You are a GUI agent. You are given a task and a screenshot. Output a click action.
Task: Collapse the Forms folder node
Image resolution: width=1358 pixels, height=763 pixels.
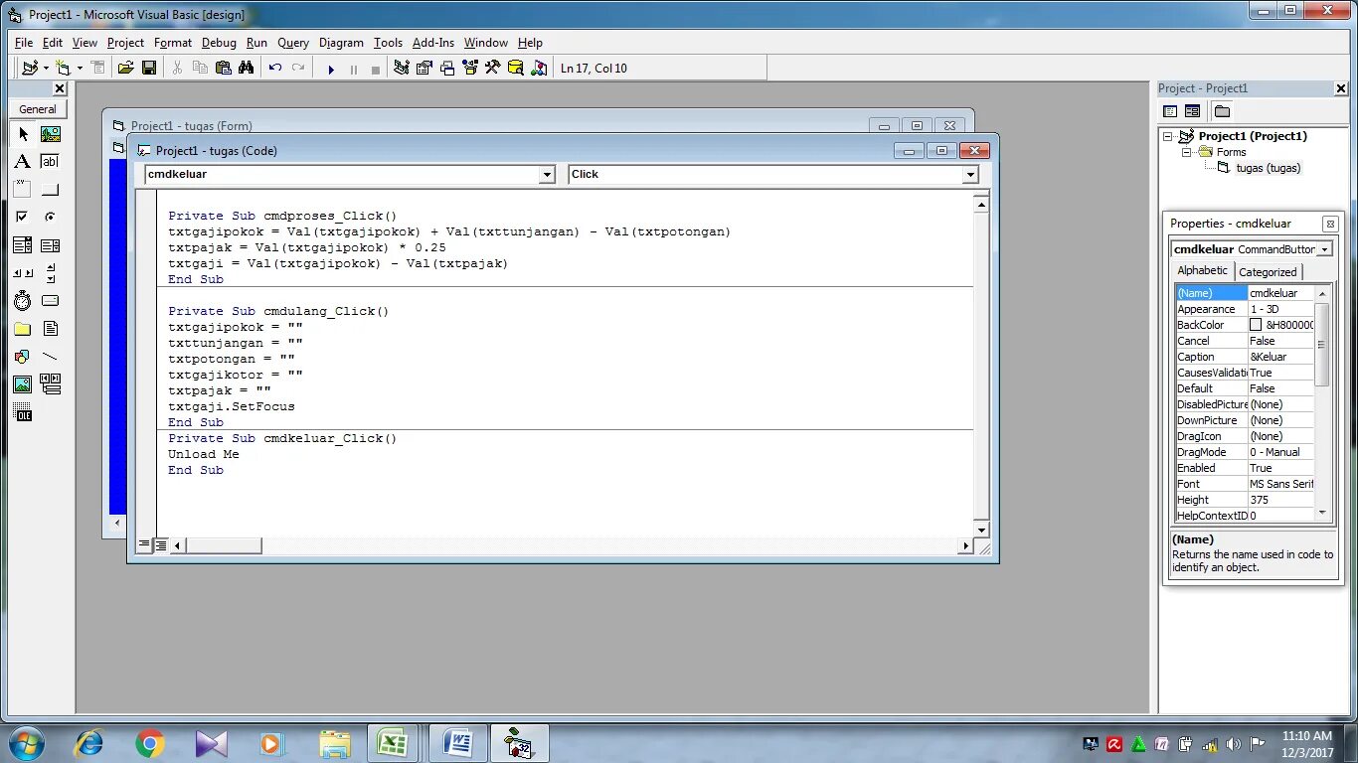point(1186,152)
